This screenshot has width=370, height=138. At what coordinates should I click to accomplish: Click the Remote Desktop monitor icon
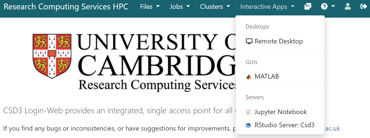click(249, 42)
